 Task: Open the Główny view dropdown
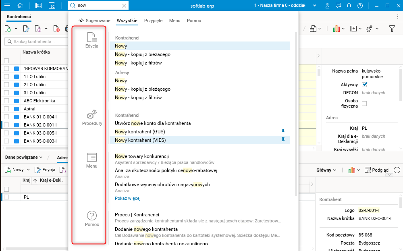pyautogui.click(x=326, y=170)
